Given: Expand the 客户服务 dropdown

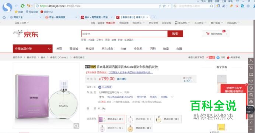Looking at the screenshot, I should point(217,23).
